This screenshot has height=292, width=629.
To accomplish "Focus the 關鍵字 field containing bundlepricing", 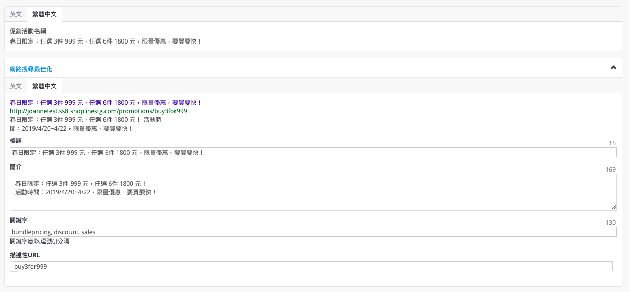I will pos(313,232).
